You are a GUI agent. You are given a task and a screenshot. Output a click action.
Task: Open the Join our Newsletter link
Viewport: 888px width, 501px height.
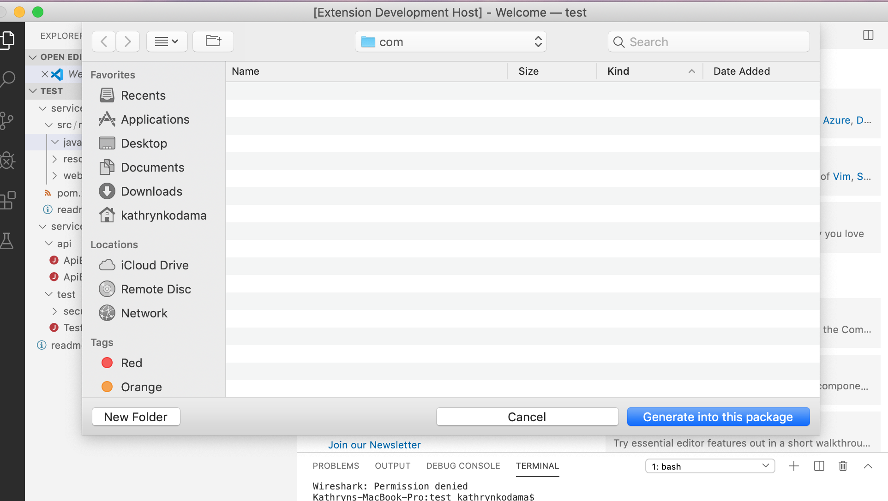(x=374, y=445)
